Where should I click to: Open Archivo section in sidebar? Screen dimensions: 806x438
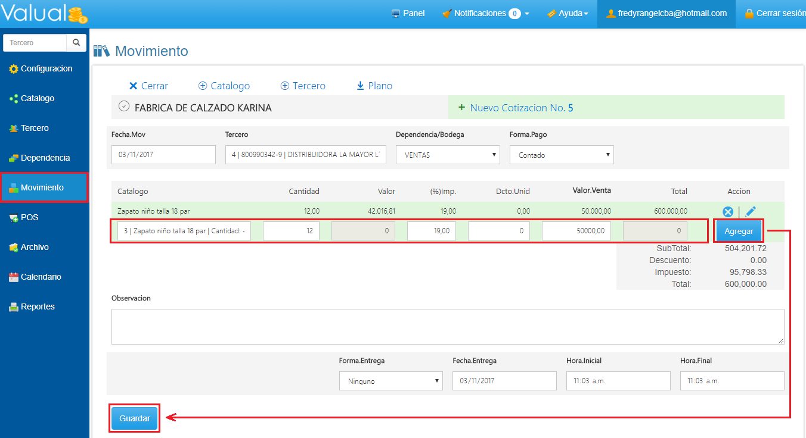[35, 248]
